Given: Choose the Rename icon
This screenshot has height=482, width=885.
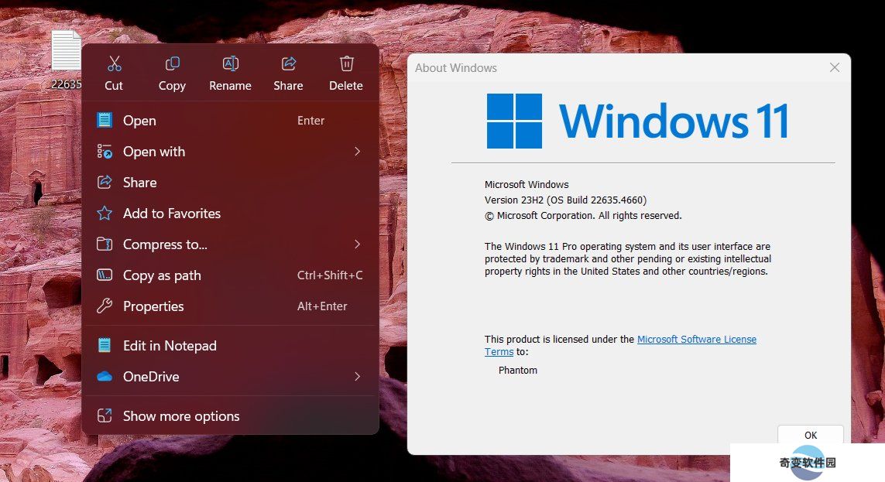Looking at the screenshot, I should point(230,63).
